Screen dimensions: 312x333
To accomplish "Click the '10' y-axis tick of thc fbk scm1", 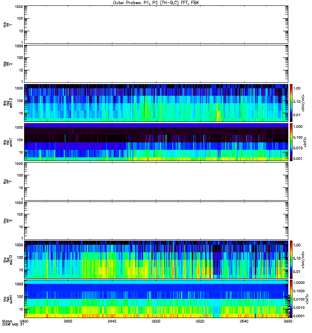I will click(21, 309).
